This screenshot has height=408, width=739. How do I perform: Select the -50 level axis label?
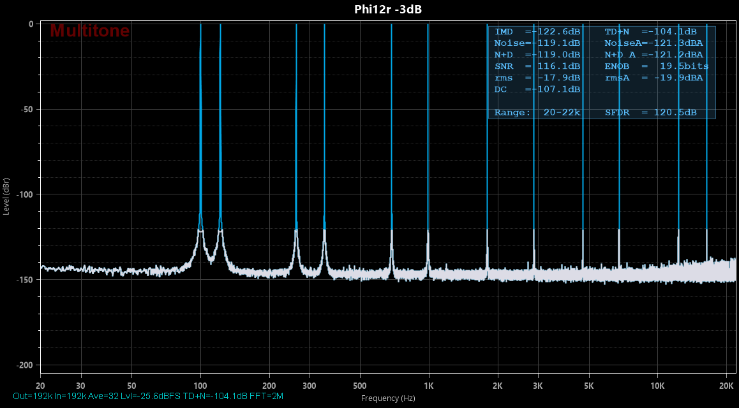(26, 109)
